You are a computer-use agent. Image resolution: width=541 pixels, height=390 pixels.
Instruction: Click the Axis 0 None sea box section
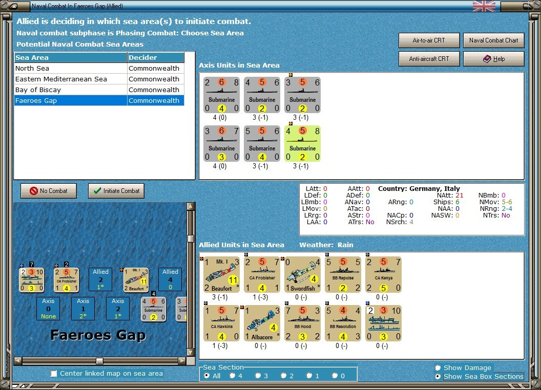tap(48, 309)
